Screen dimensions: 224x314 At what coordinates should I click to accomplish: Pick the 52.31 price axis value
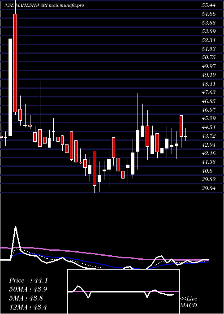click(x=209, y=40)
